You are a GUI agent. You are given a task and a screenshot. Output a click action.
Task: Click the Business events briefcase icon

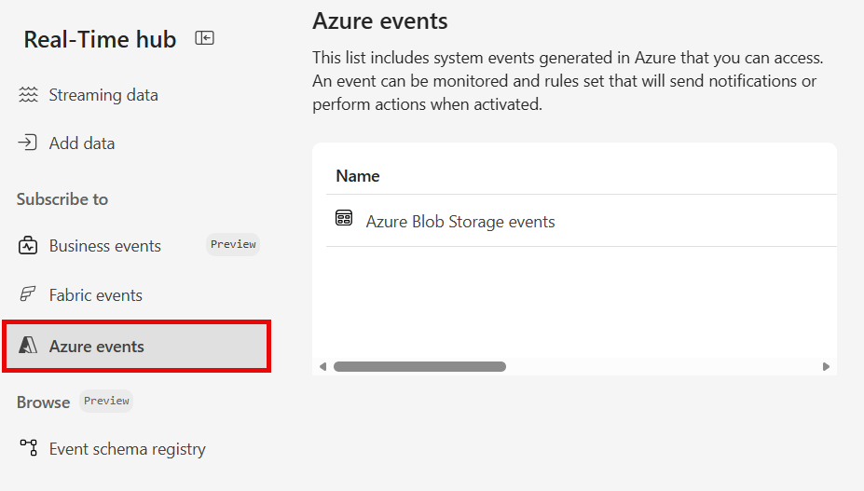[28, 245]
